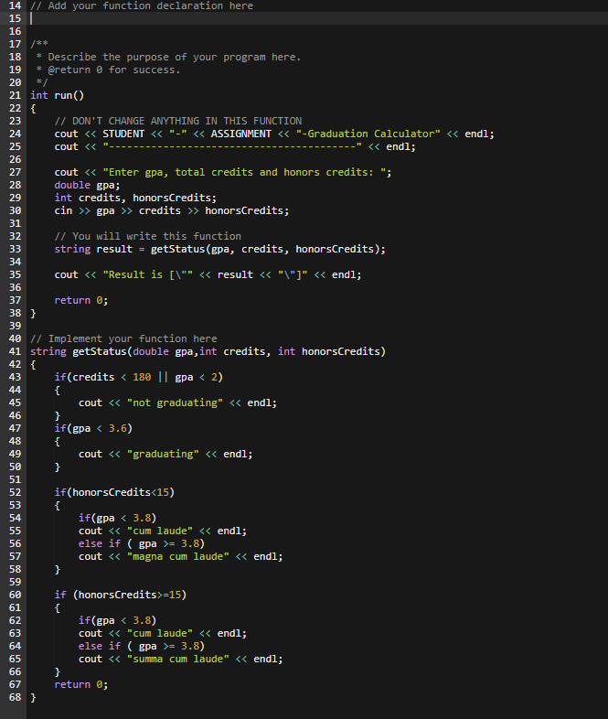
Task: Click 'double gpa;' declaration on line 28
Action: coord(87,186)
